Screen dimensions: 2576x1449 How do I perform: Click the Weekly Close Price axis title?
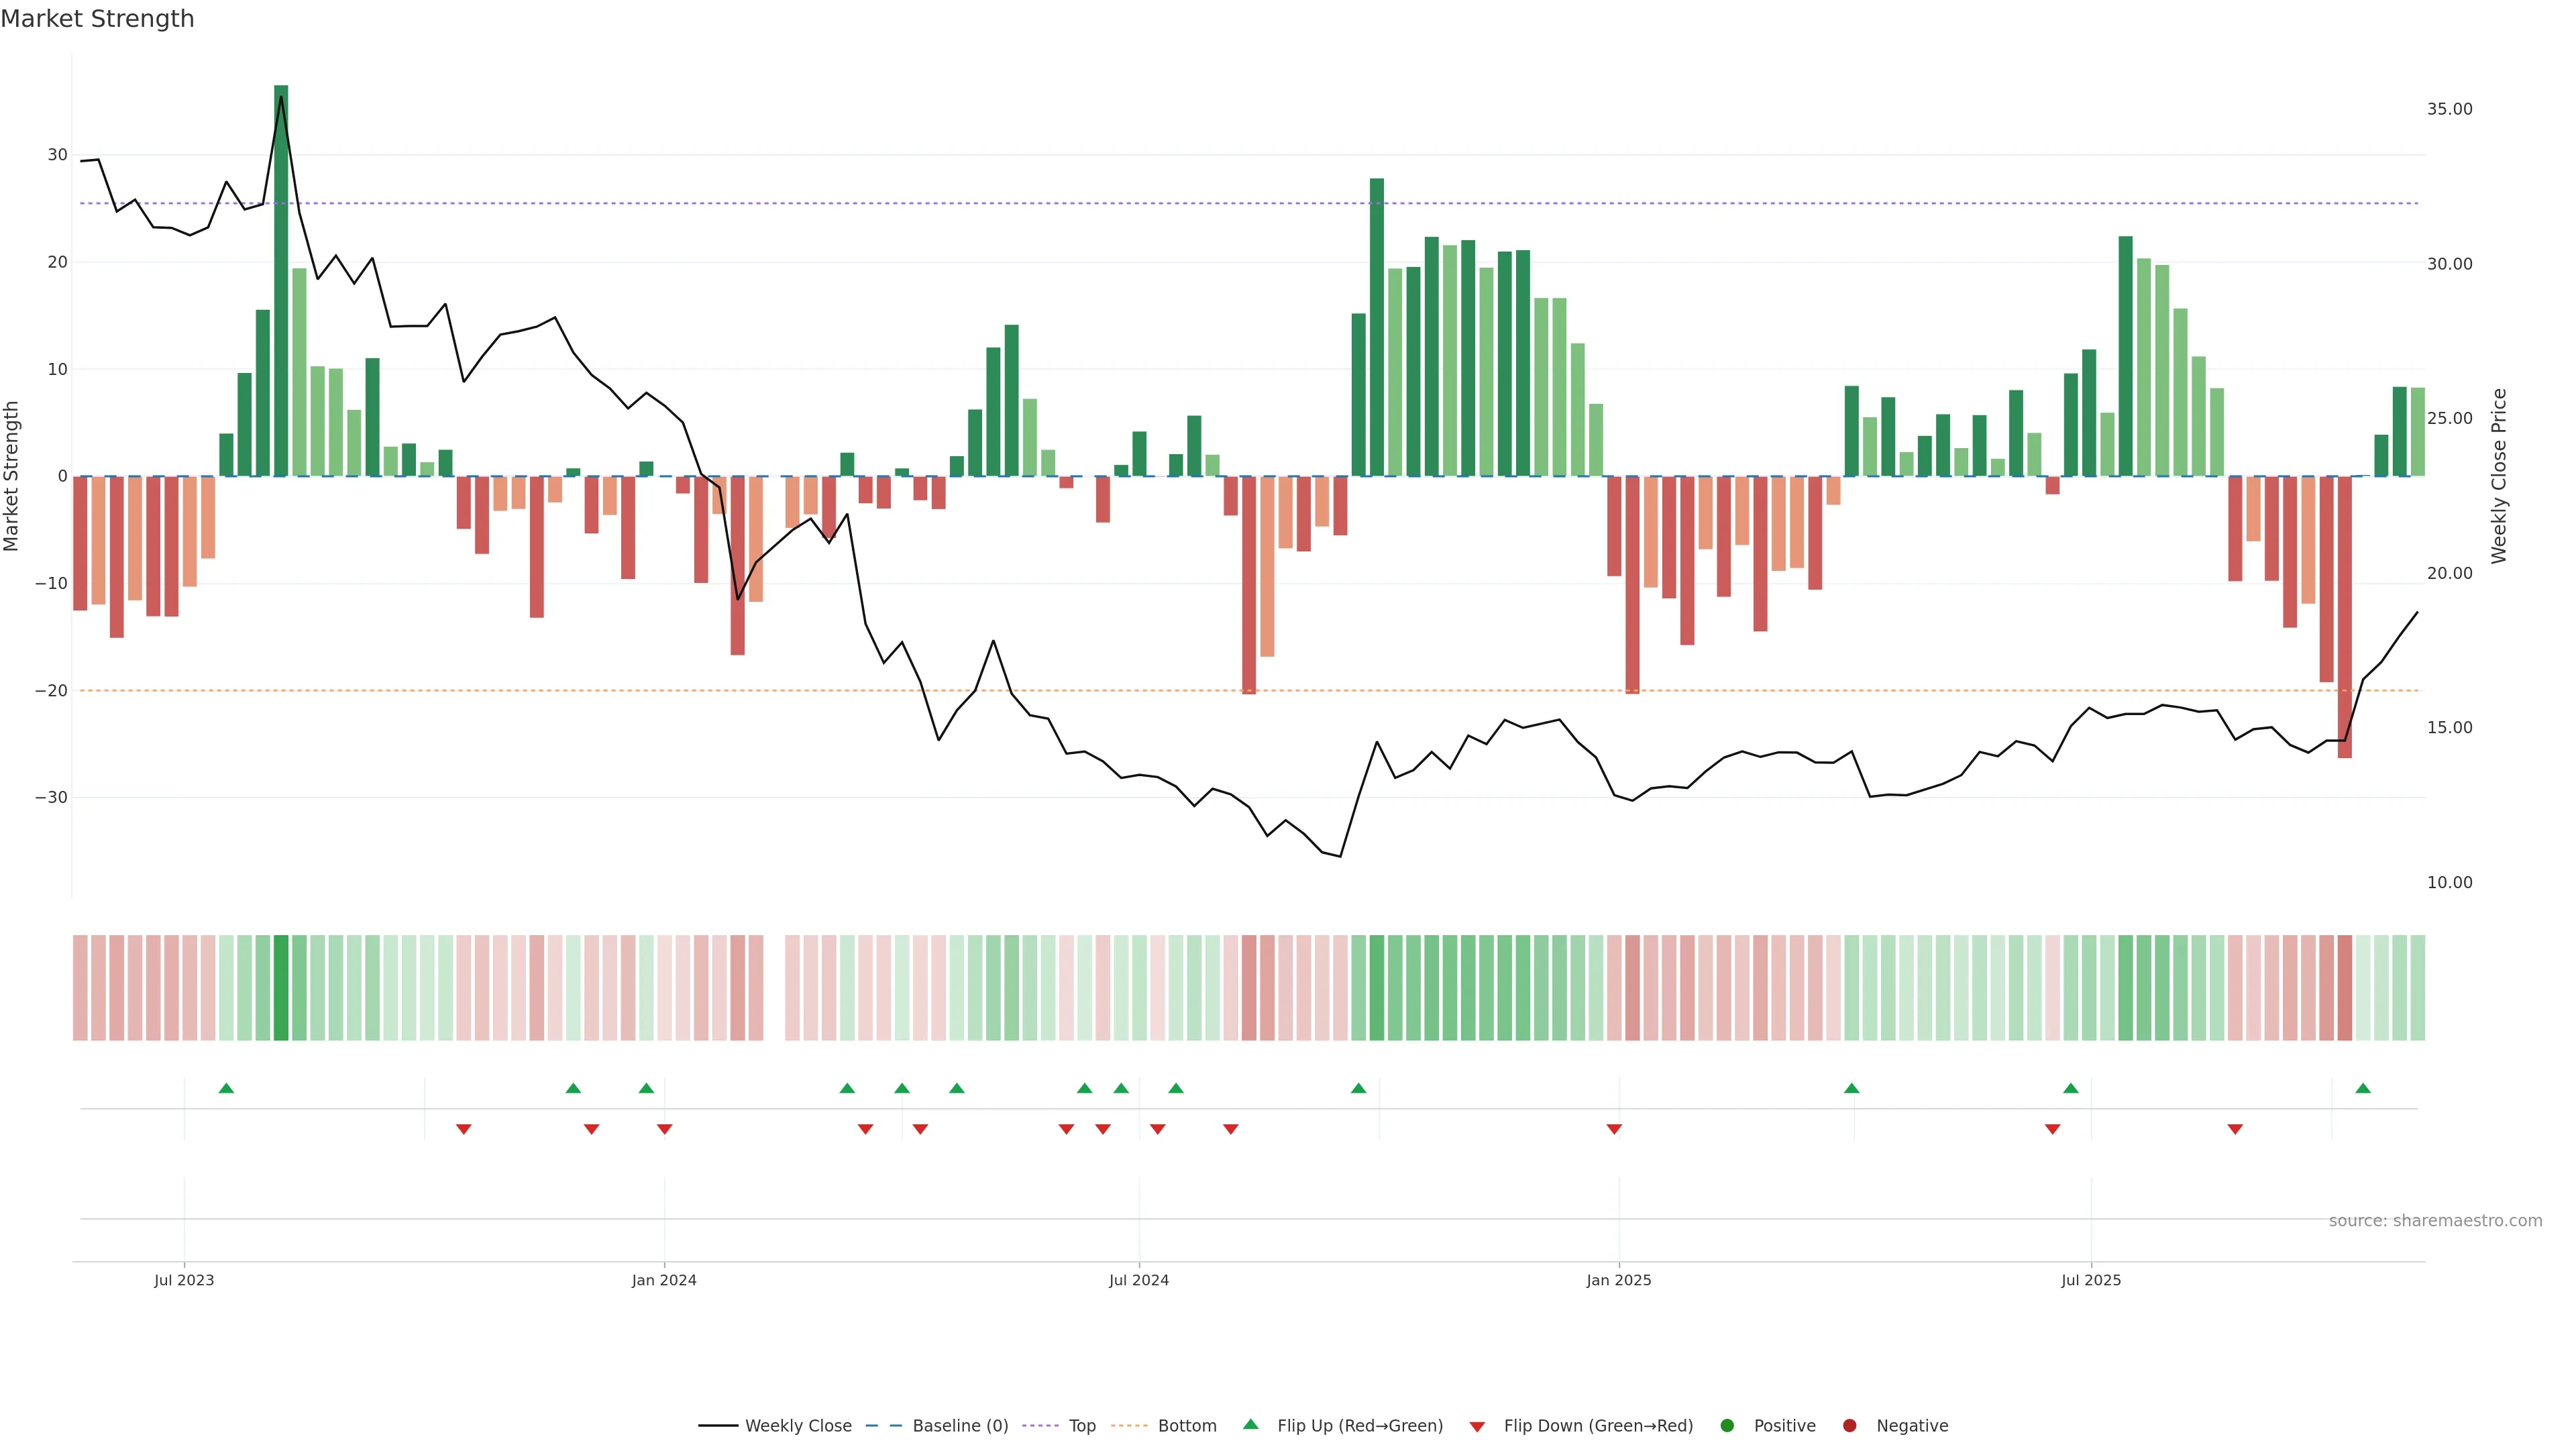click(2499, 476)
